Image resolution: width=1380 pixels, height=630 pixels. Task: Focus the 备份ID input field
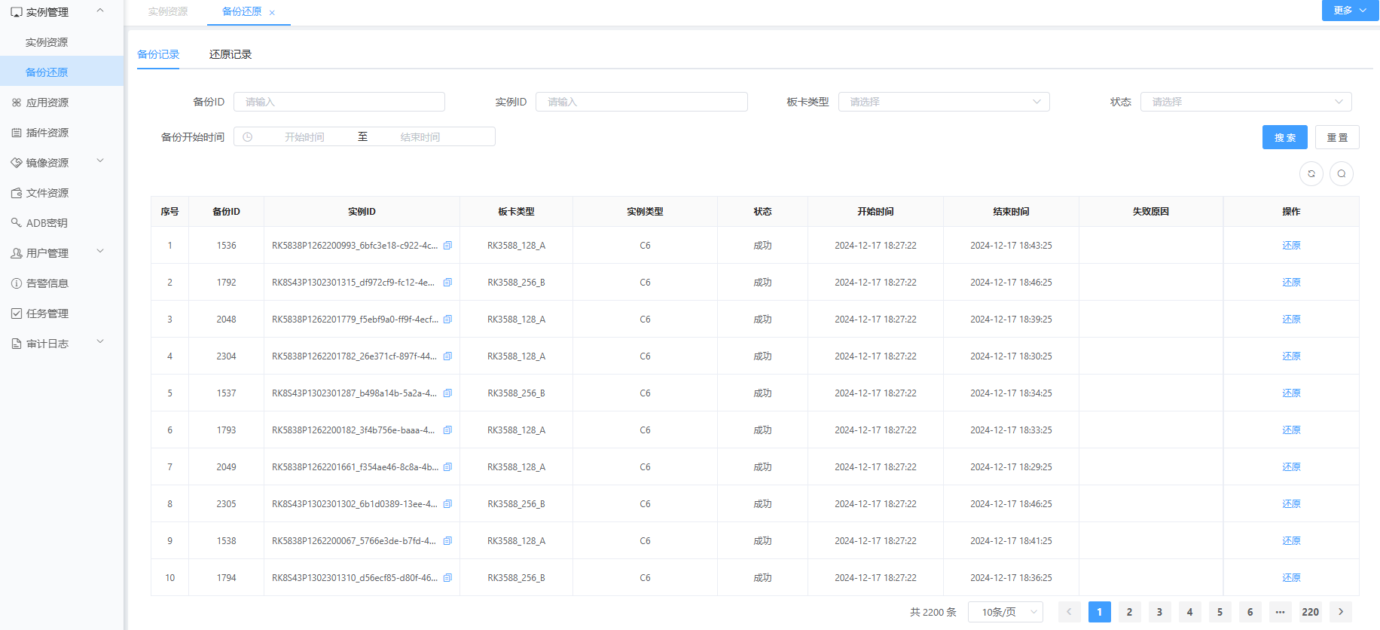coord(339,102)
